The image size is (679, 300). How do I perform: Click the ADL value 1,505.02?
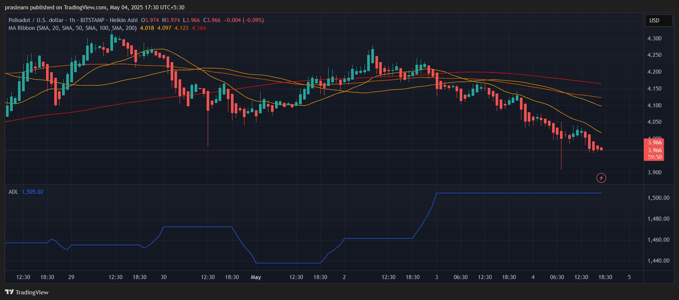click(33, 192)
